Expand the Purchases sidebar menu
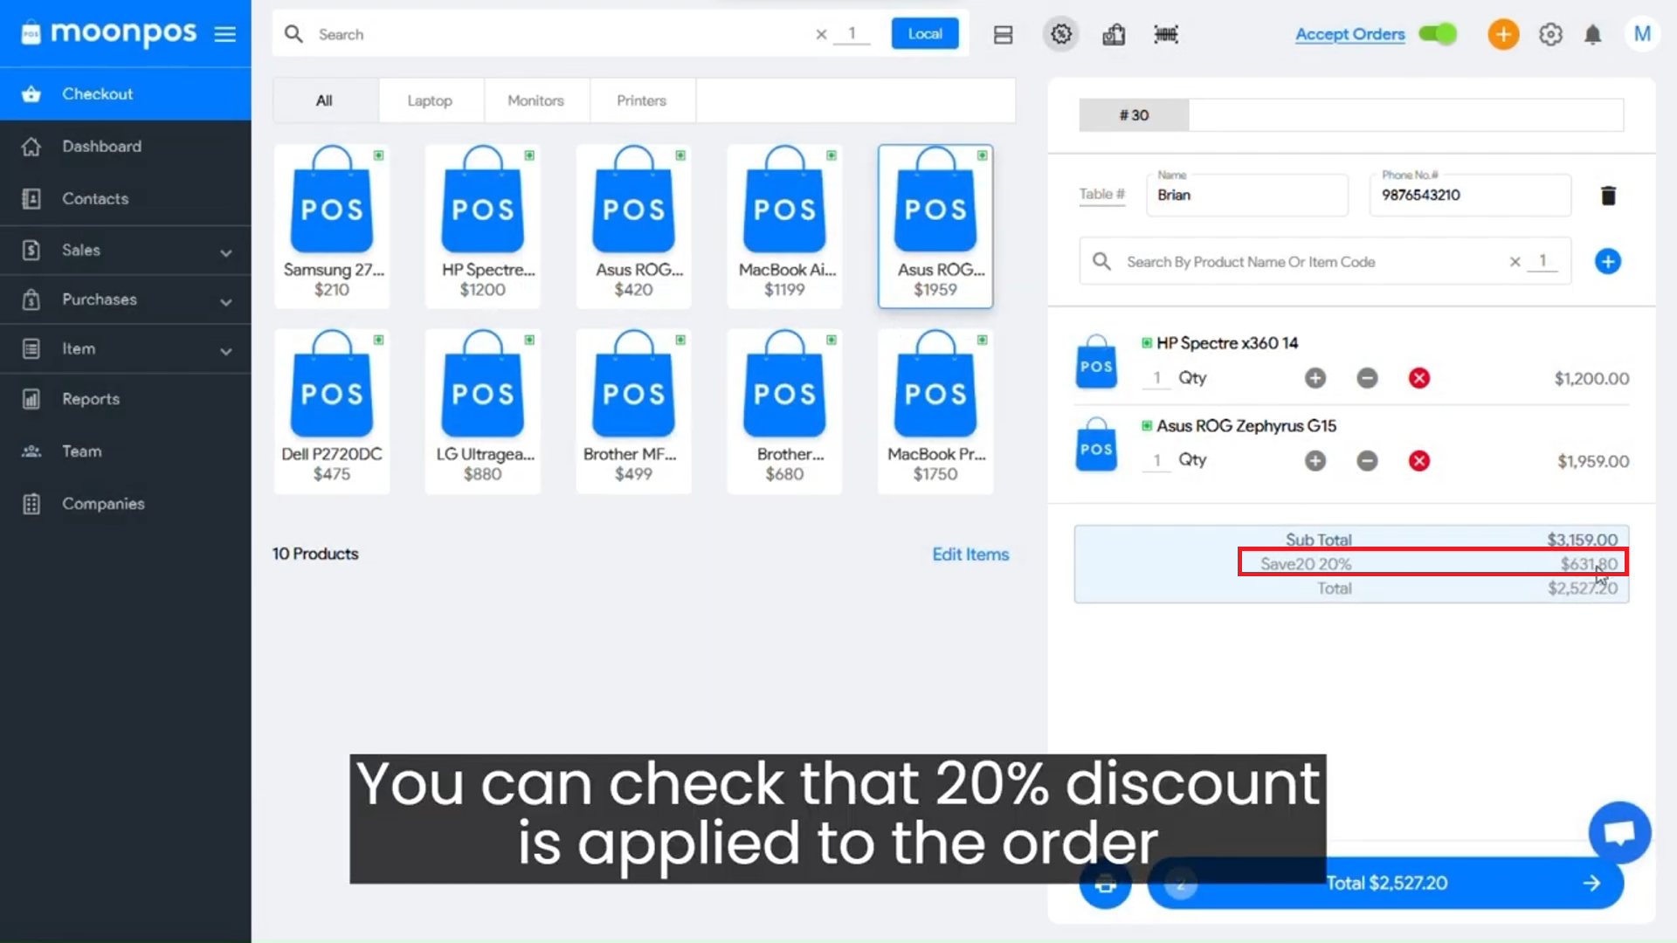This screenshot has width=1677, height=943. click(126, 299)
